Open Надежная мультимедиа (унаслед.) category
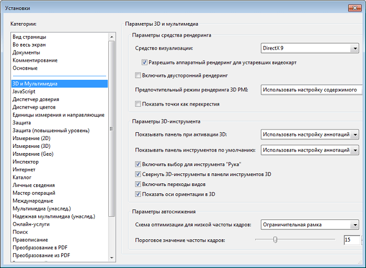The image size is (366, 268). coord(60,216)
